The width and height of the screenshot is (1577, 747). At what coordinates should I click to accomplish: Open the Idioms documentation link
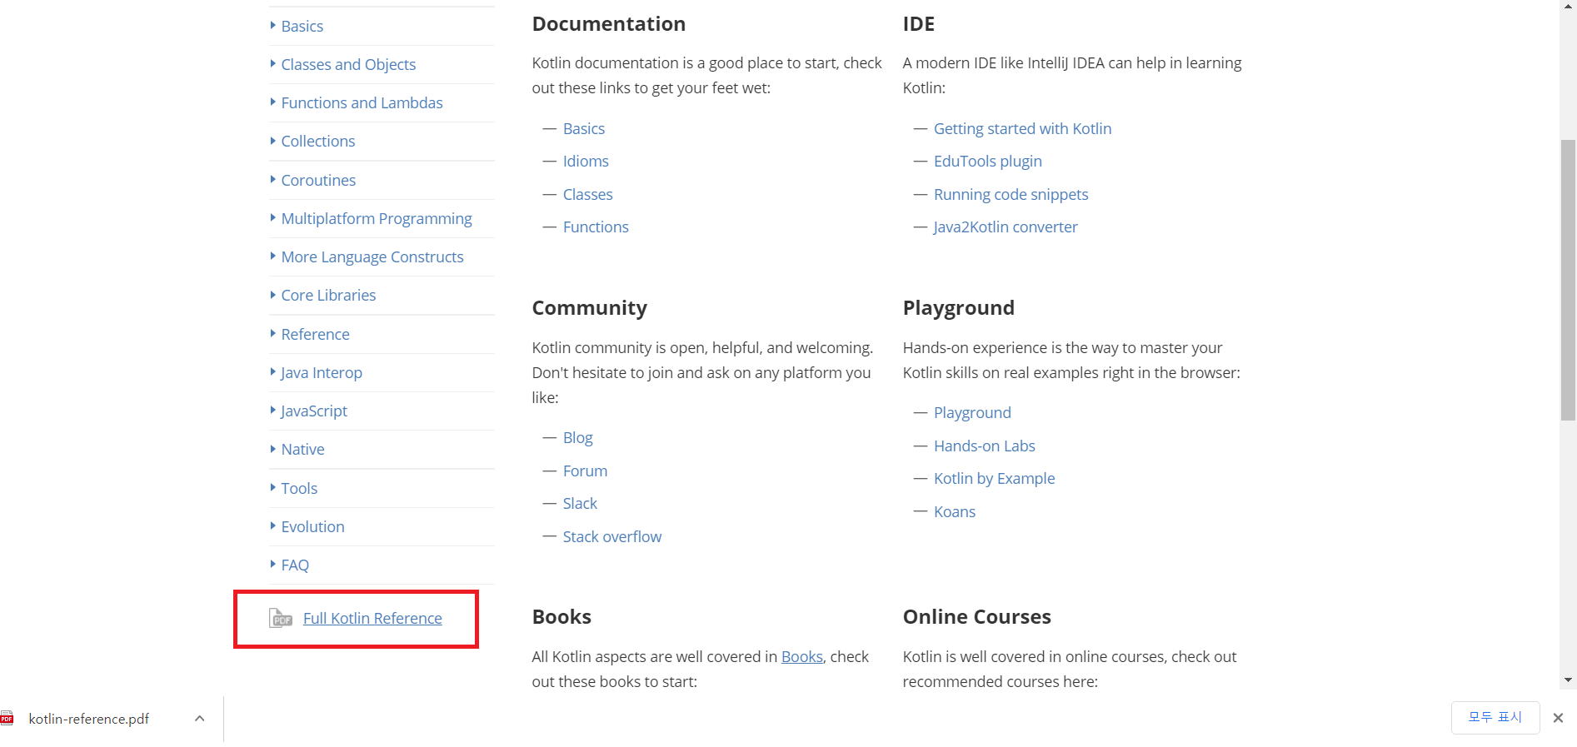[586, 161]
